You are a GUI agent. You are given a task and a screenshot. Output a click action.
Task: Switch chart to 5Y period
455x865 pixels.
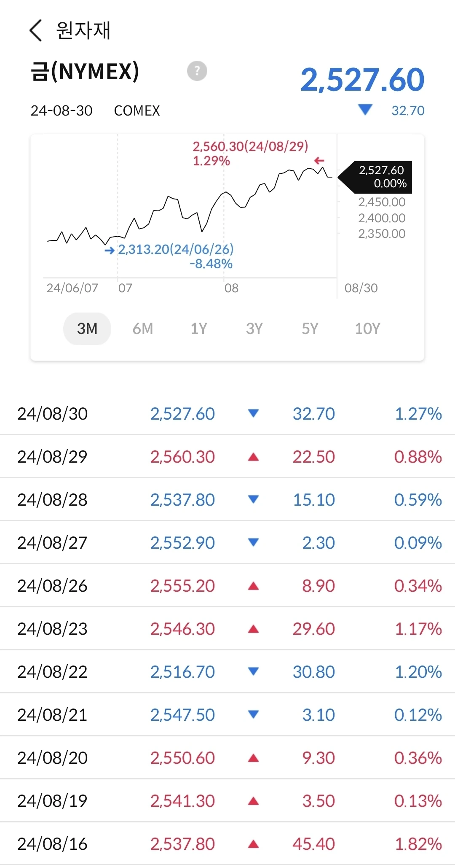pos(310,329)
